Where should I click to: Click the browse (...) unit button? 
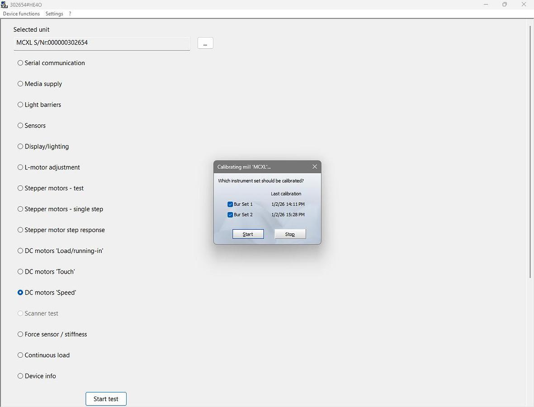pos(205,43)
